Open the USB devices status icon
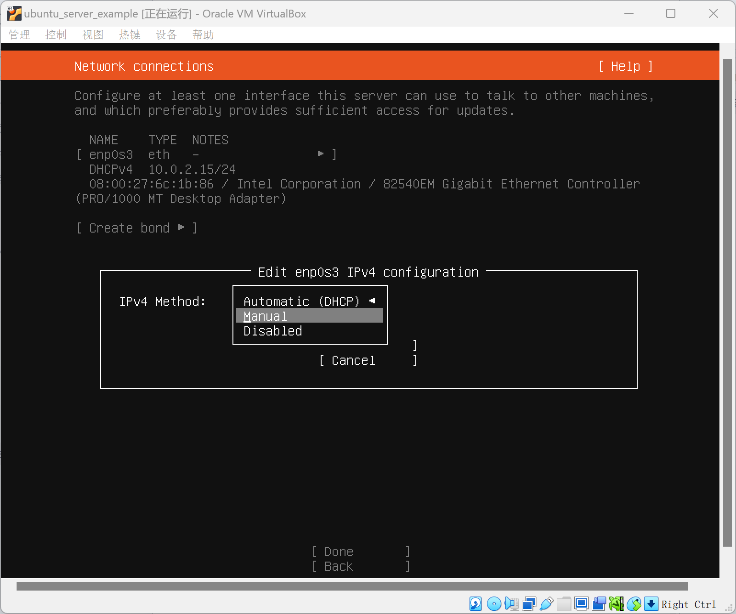 [x=546, y=603]
